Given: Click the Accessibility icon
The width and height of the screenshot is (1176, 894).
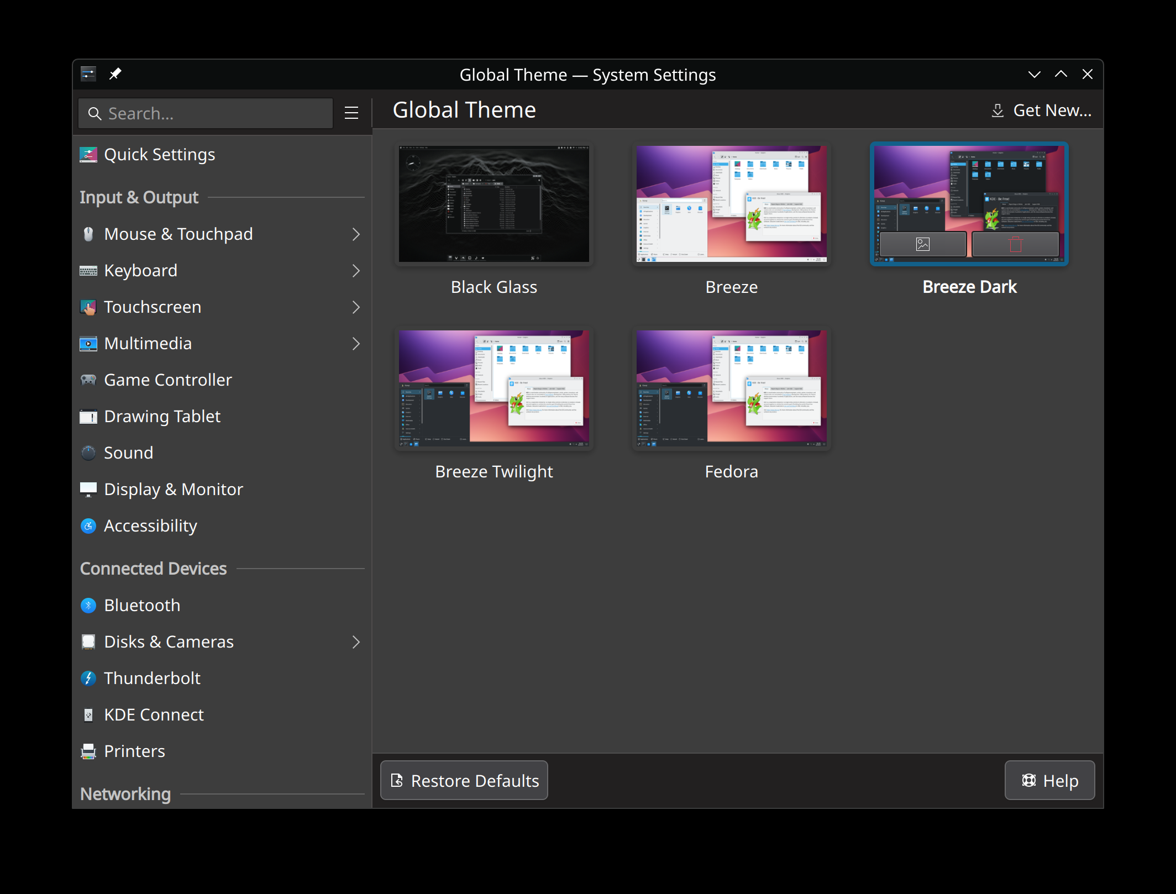Looking at the screenshot, I should coord(88,526).
